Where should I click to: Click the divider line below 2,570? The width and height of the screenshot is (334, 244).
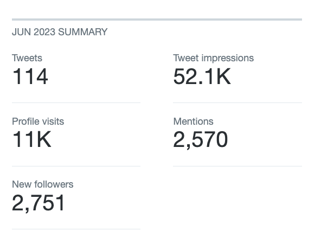click(x=237, y=166)
